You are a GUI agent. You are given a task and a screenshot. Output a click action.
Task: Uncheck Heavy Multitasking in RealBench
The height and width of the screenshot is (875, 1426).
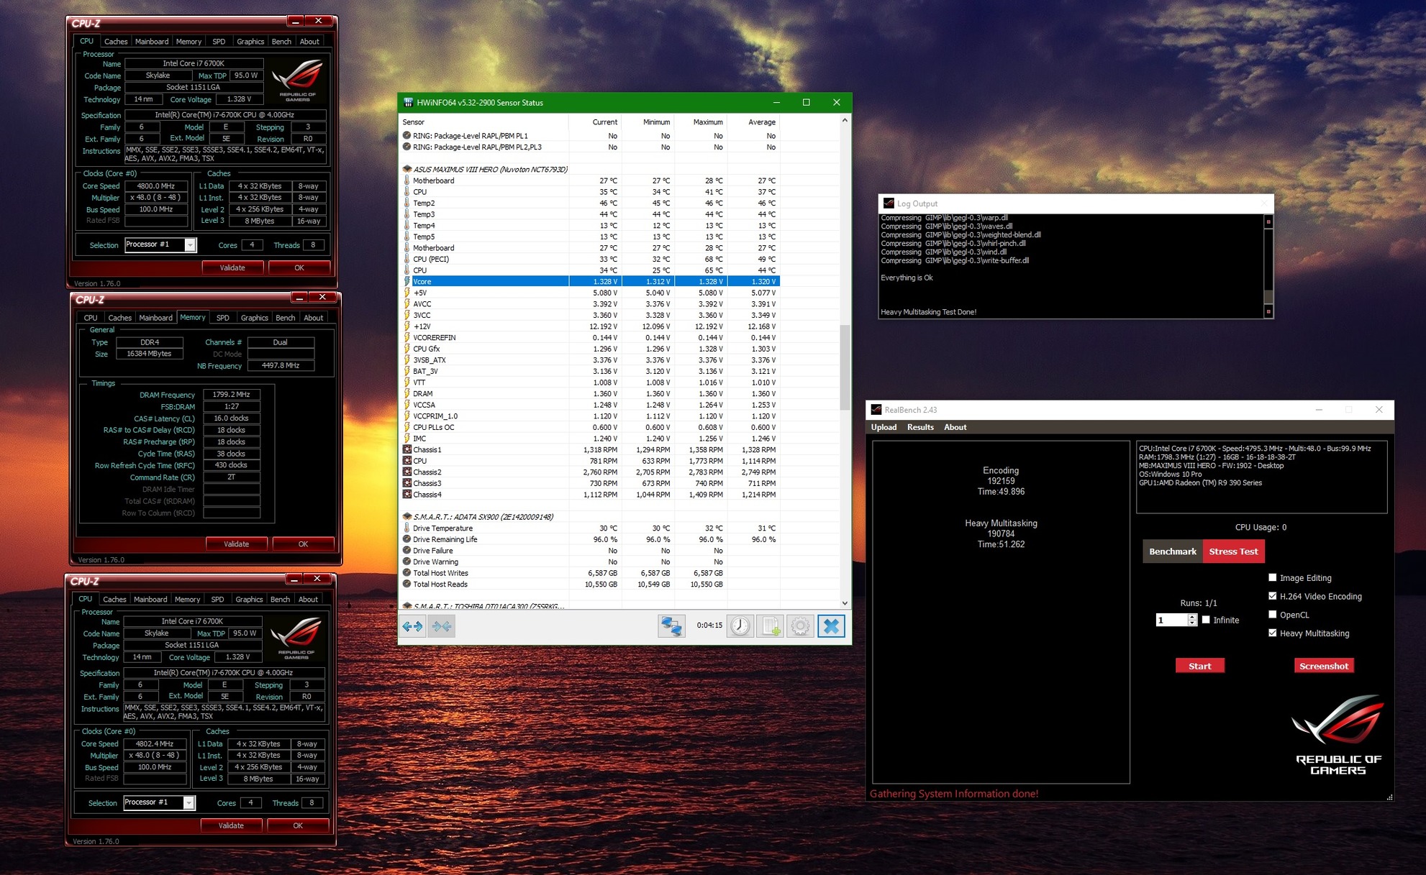(1272, 633)
